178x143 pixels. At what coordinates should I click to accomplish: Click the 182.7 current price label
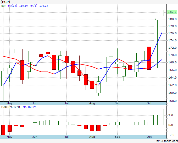pos(172,12)
